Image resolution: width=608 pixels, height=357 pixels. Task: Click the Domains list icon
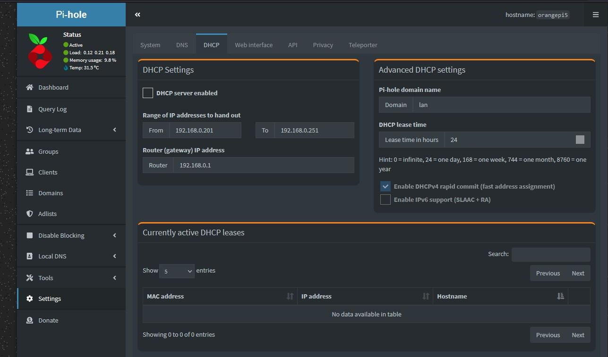click(x=30, y=193)
